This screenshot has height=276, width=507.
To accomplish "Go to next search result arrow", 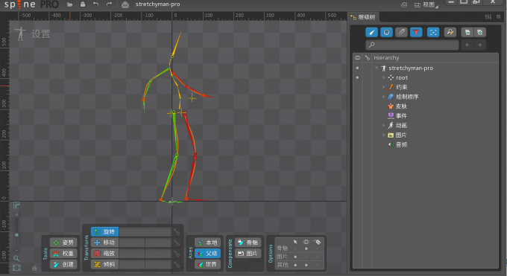I will pos(480,45).
